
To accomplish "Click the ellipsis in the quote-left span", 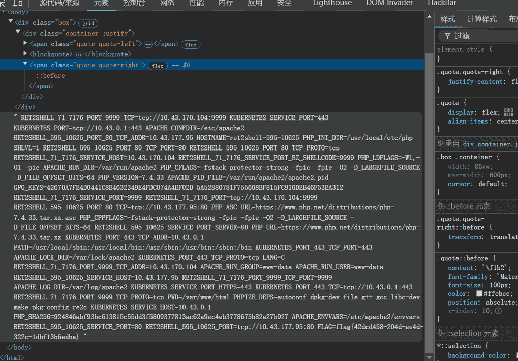I will (x=148, y=44).
